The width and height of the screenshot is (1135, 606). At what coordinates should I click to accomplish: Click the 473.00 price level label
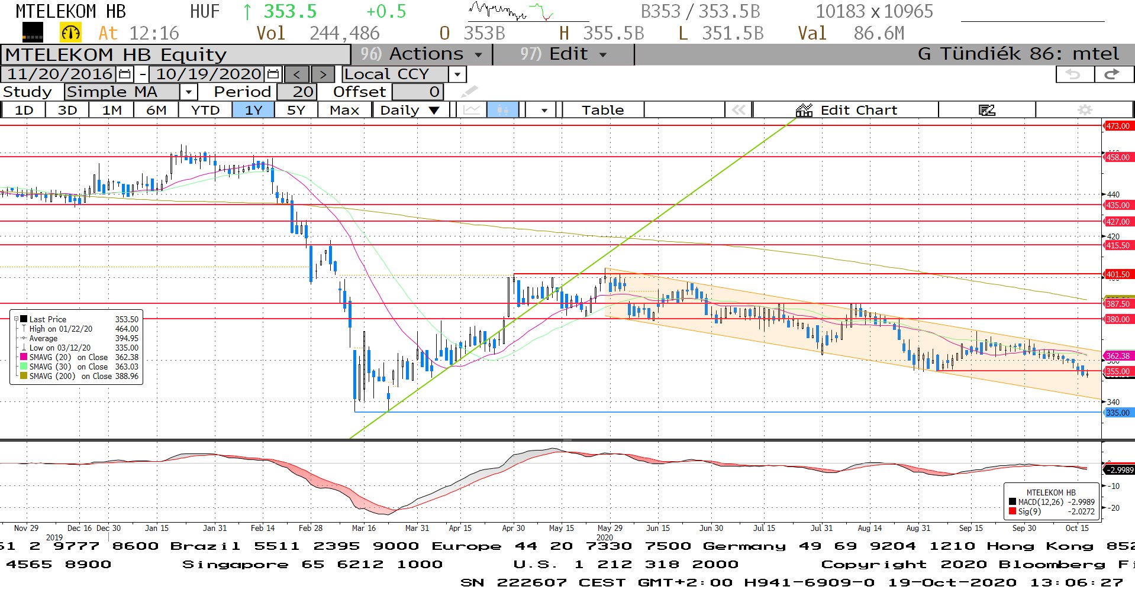click(1118, 126)
